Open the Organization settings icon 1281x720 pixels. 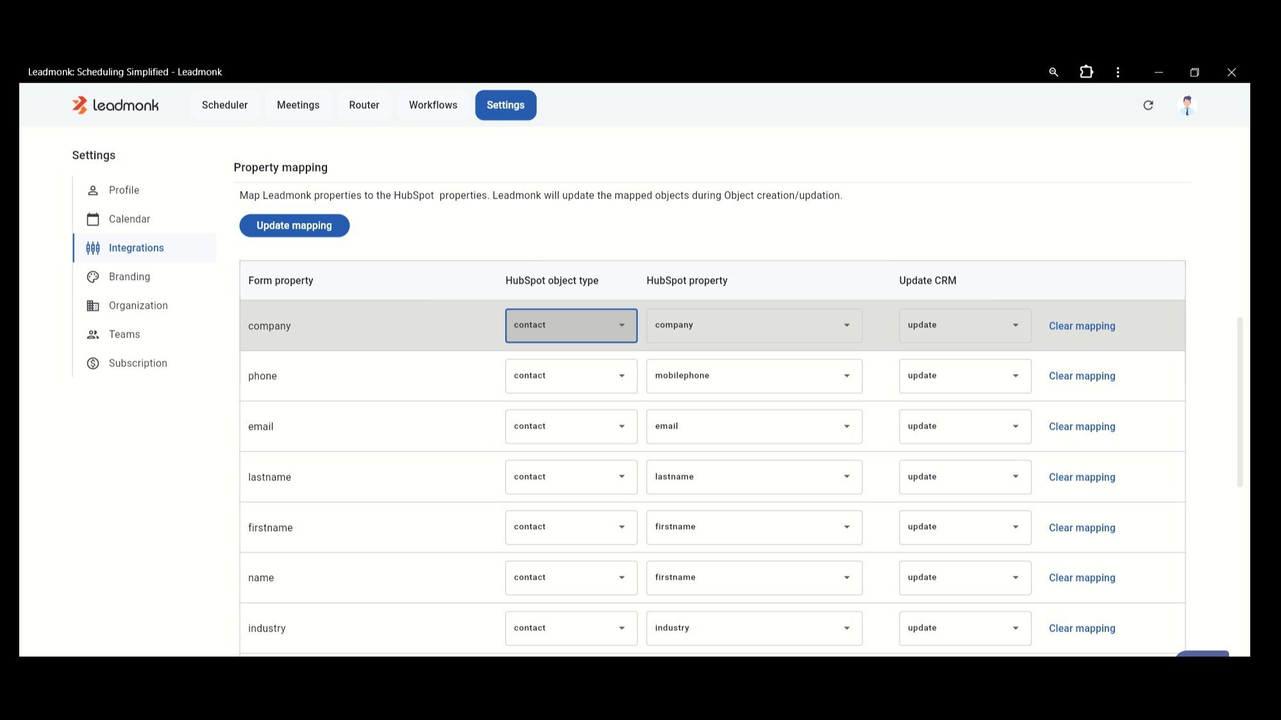point(92,305)
